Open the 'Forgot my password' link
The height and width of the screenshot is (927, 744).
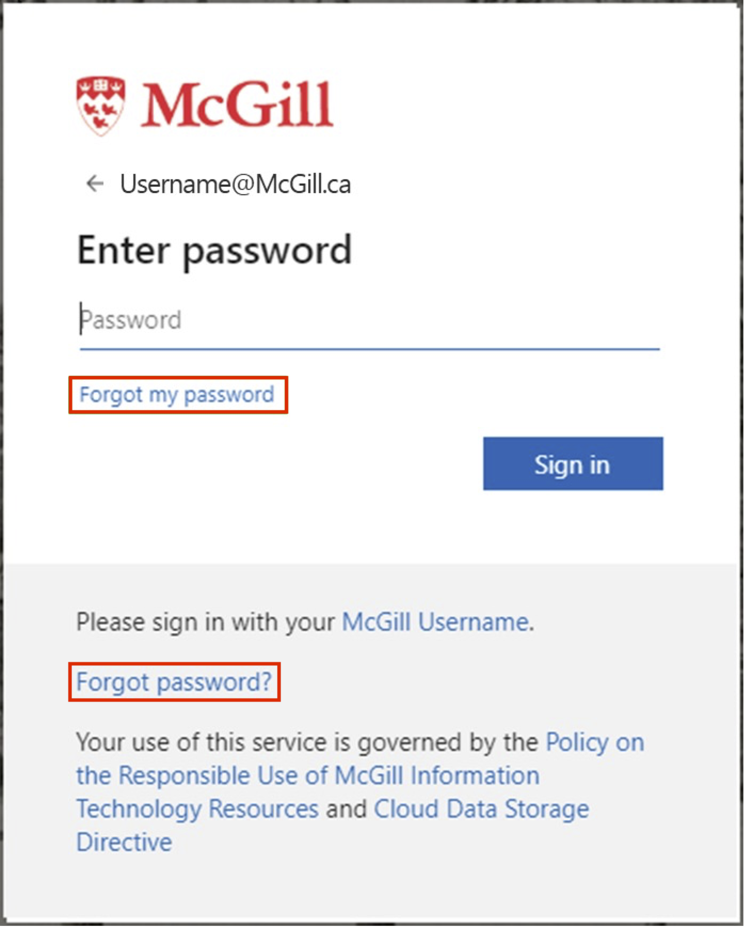[x=177, y=395]
